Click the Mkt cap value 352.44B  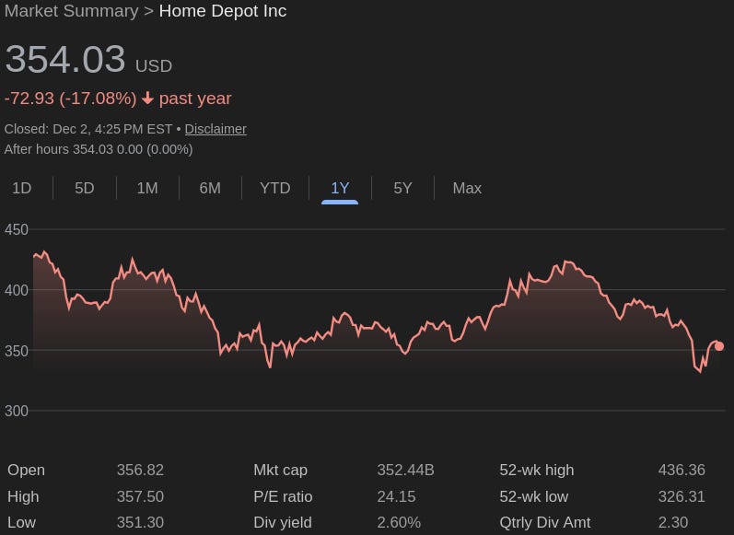pos(405,470)
